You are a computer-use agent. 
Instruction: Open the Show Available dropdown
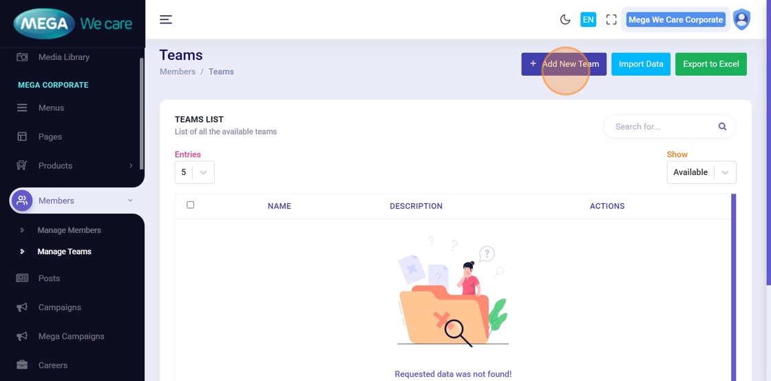[701, 172]
